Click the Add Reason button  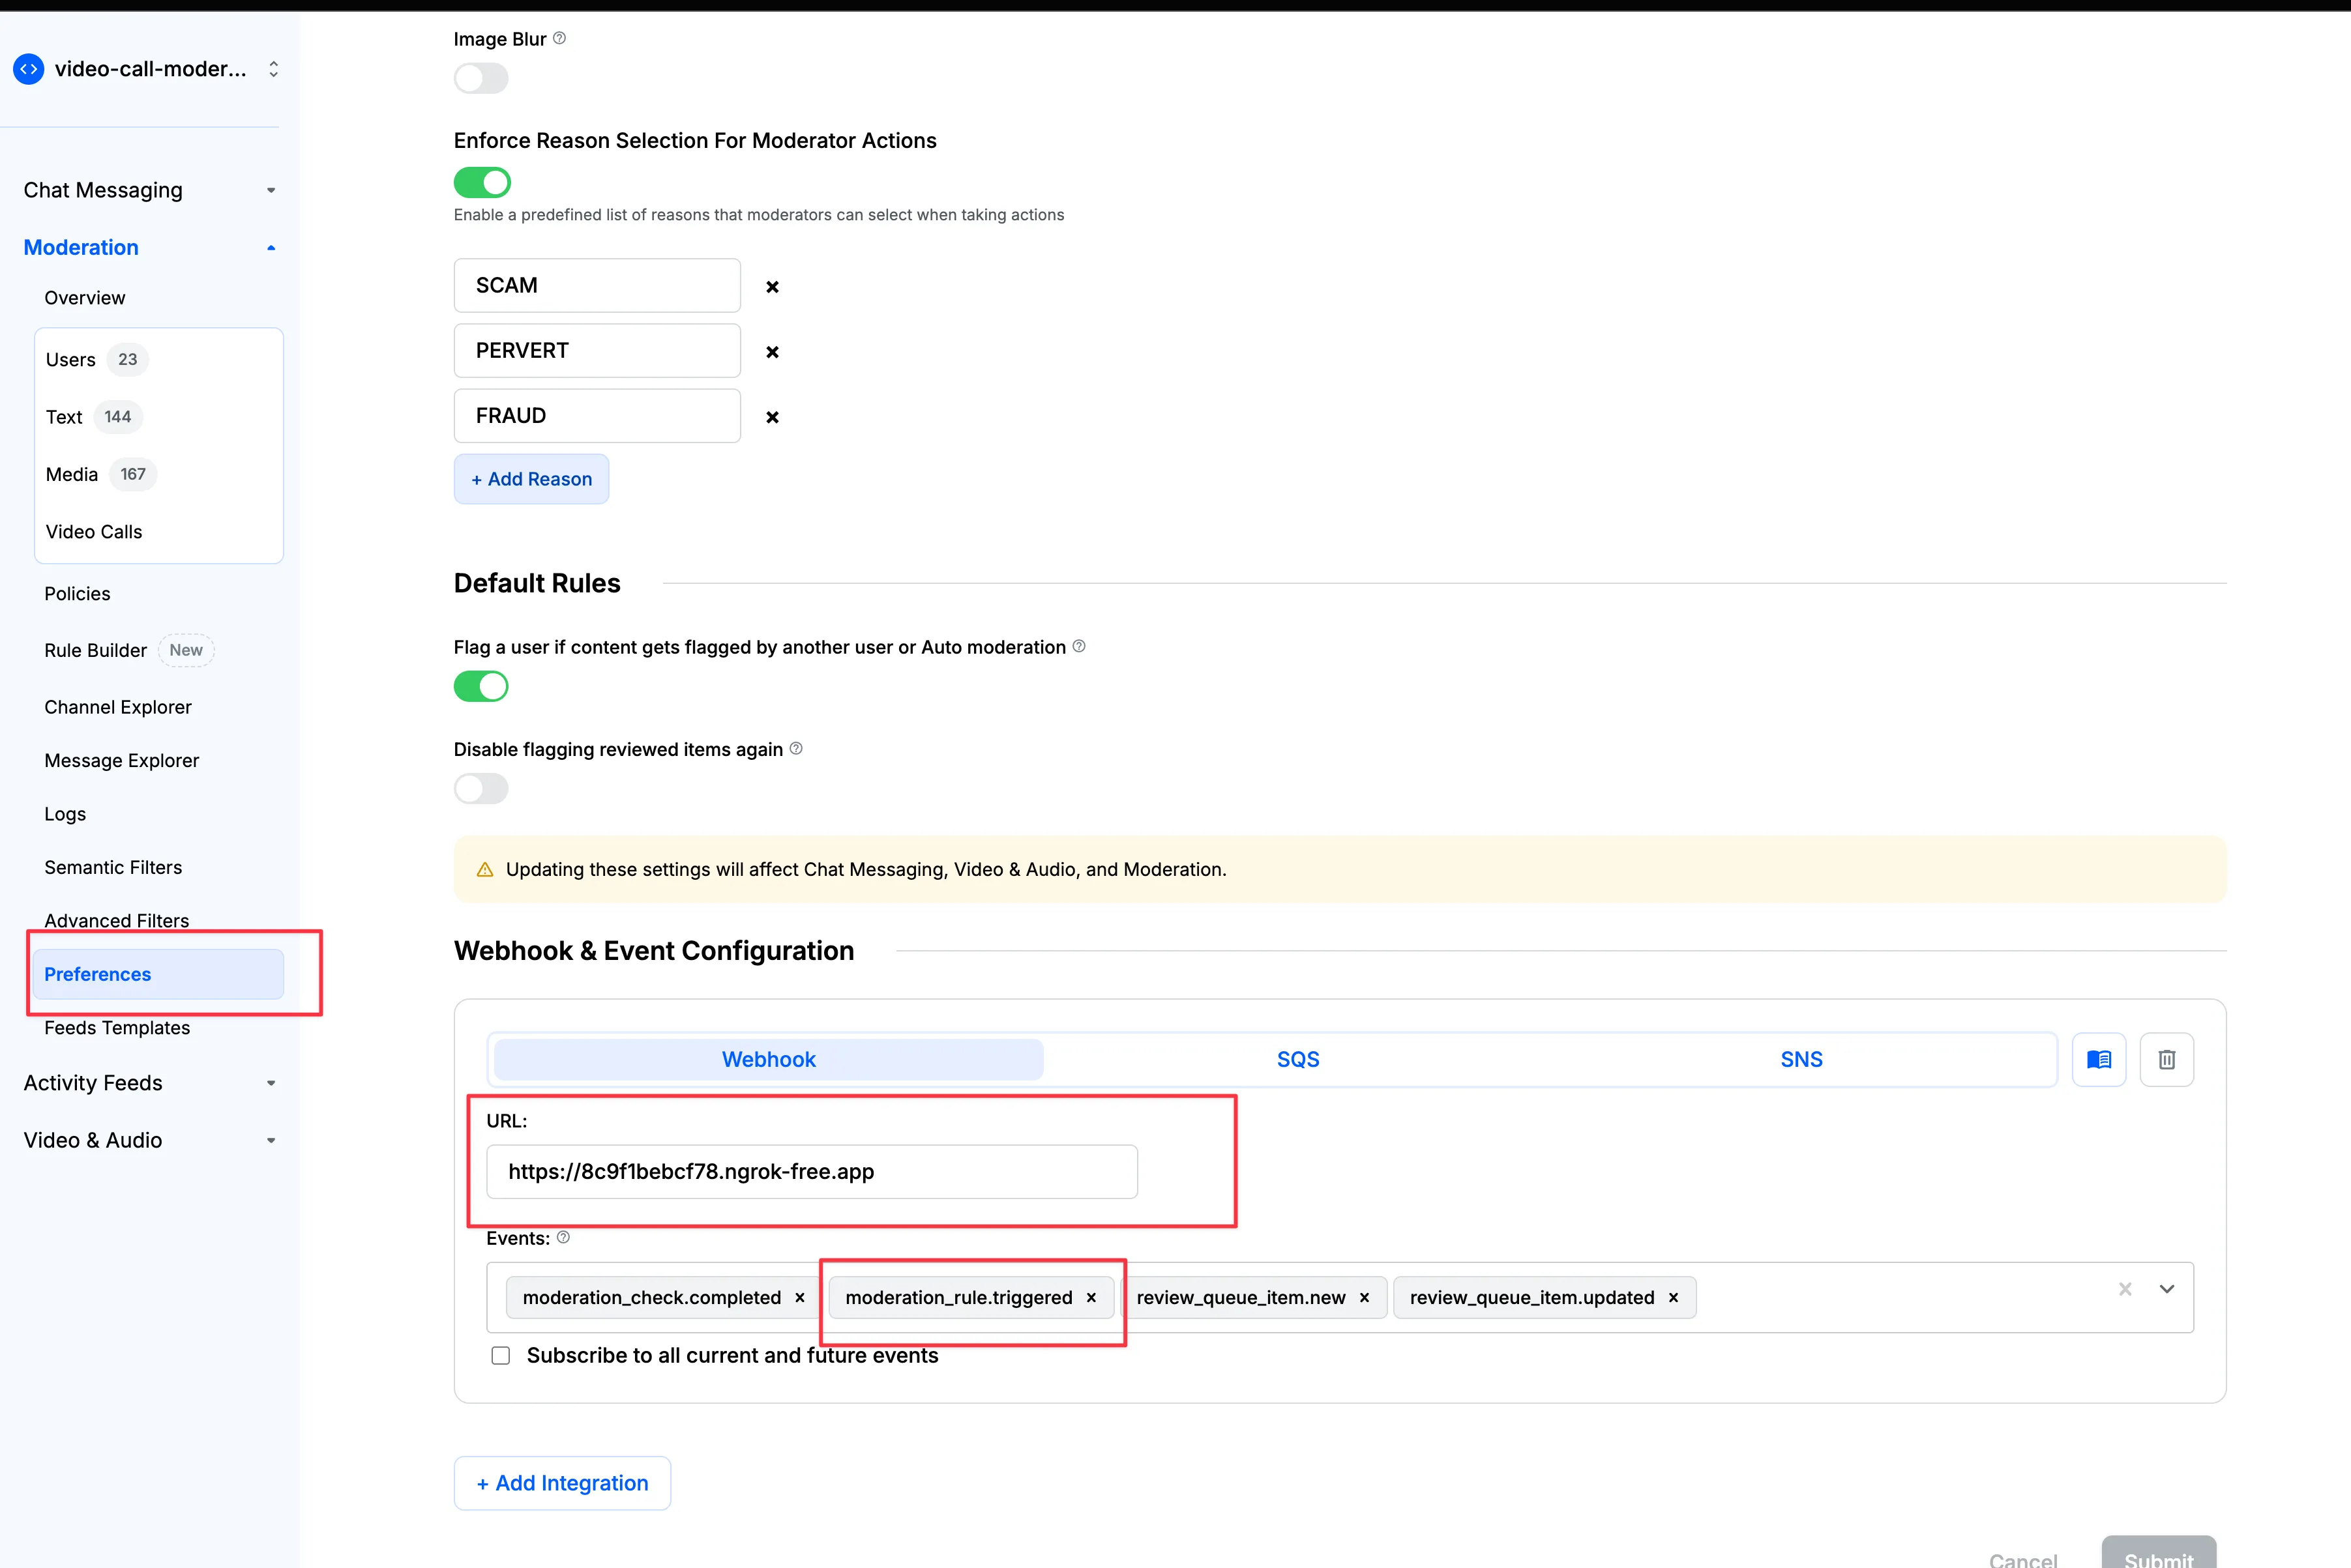[530, 479]
